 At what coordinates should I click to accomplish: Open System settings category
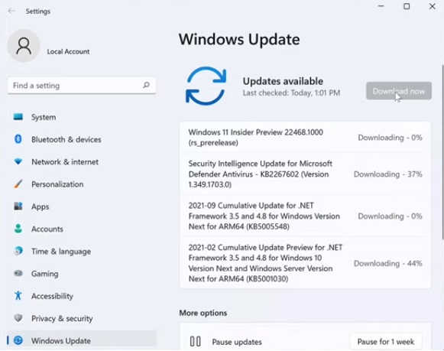pyautogui.click(x=44, y=117)
